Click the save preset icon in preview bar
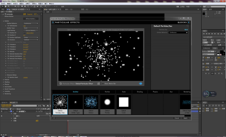The image size is (226, 137). (99, 83)
